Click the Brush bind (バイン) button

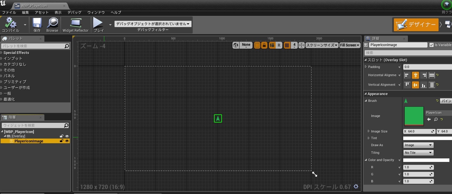click(x=446, y=101)
